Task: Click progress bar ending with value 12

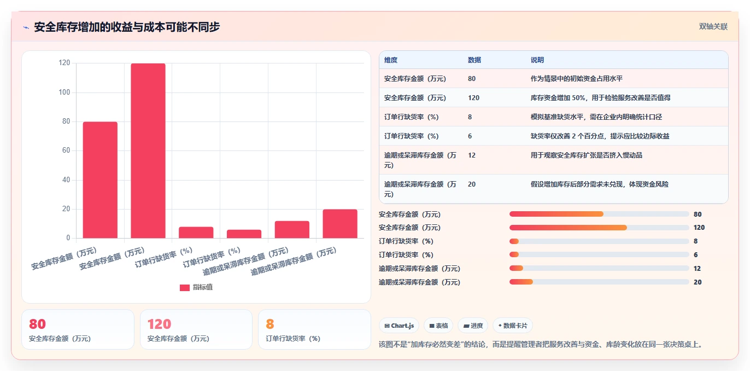Action: (599, 269)
